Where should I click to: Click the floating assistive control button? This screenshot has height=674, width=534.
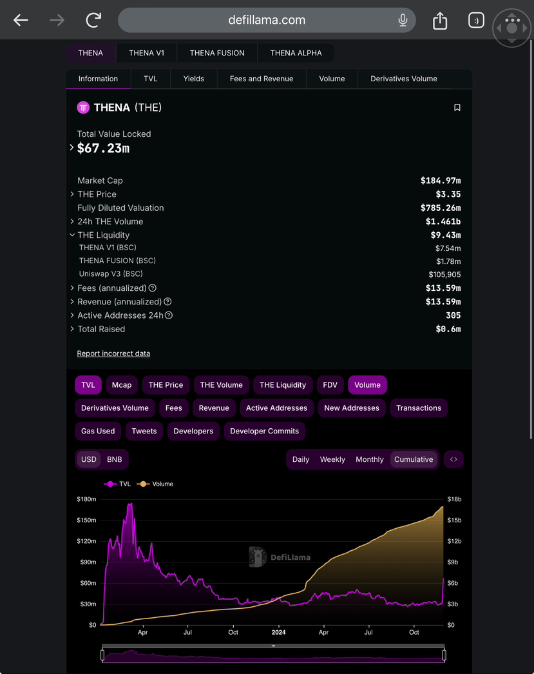pyautogui.click(x=511, y=28)
